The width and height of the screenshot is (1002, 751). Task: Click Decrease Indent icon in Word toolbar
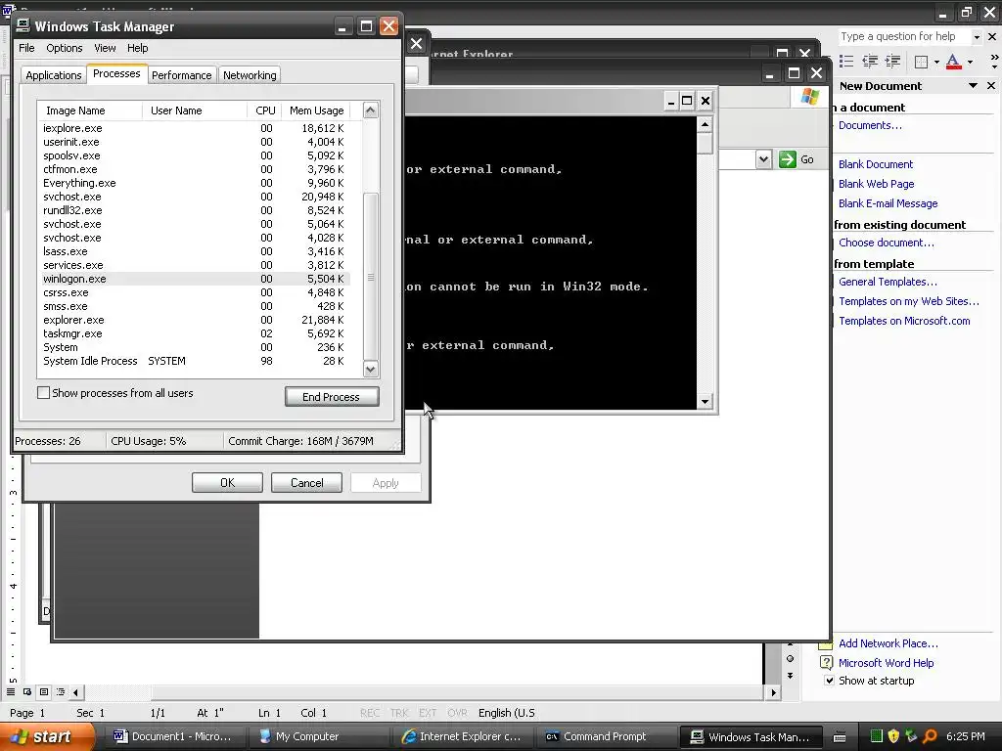click(x=870, y=62)
